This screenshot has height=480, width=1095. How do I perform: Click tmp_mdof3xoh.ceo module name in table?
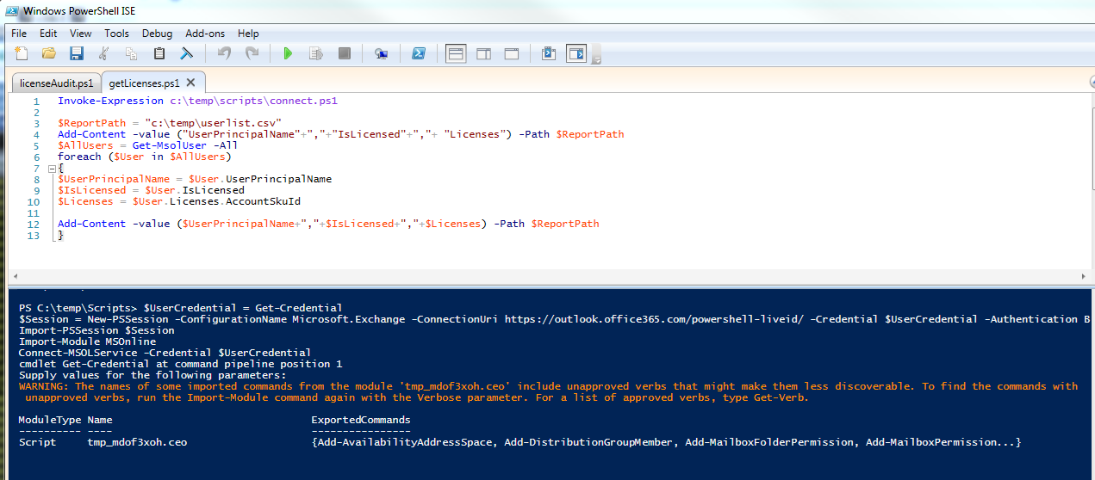click(137, 442)
